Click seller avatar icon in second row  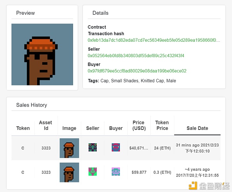tap(92, 172)
